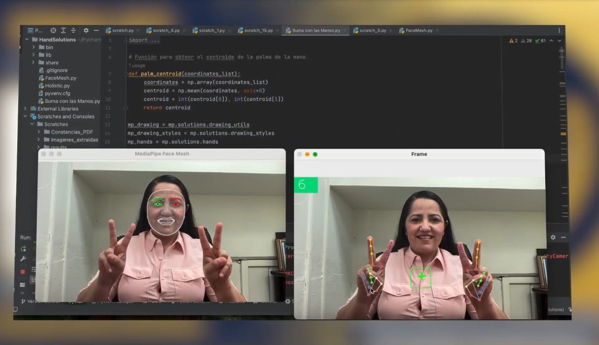
Task: Switch to scratch_4.py tab
Action: [163, 30]
